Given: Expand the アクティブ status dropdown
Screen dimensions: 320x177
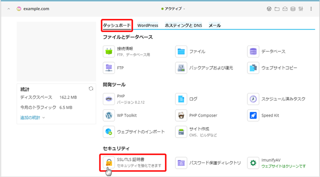Looking at the screenshot, I should pos(173,9).
